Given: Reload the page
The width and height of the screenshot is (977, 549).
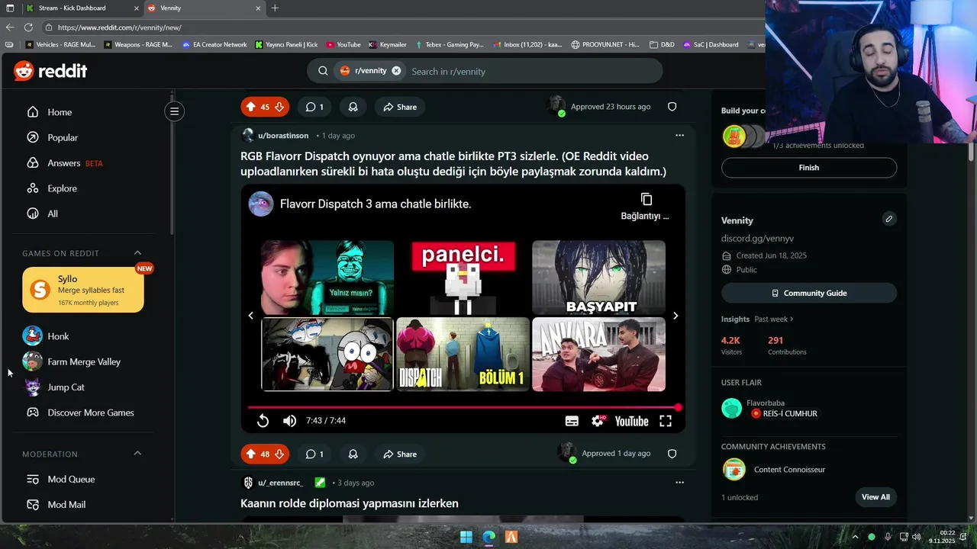Looking at the screenshot, I should coord(28,27).
